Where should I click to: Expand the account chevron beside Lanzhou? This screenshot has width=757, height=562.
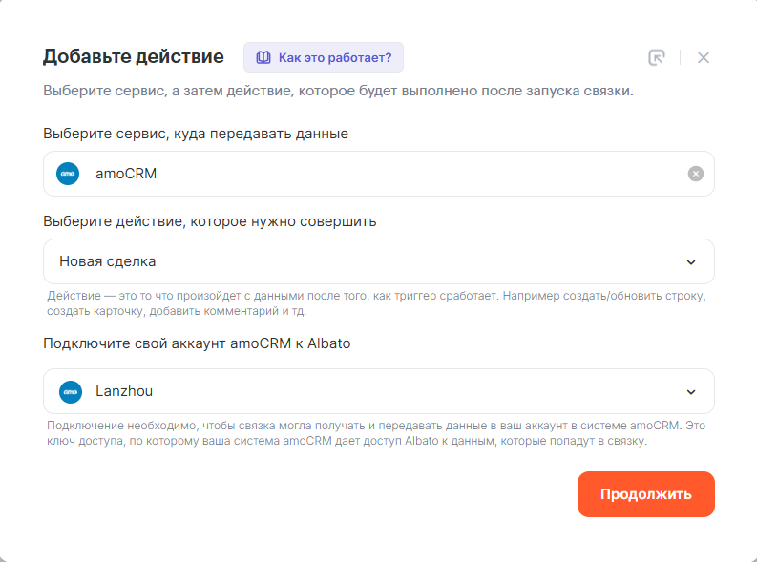click(691, 392)
